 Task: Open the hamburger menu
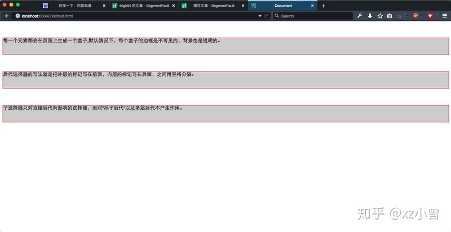tap(445, 16)
